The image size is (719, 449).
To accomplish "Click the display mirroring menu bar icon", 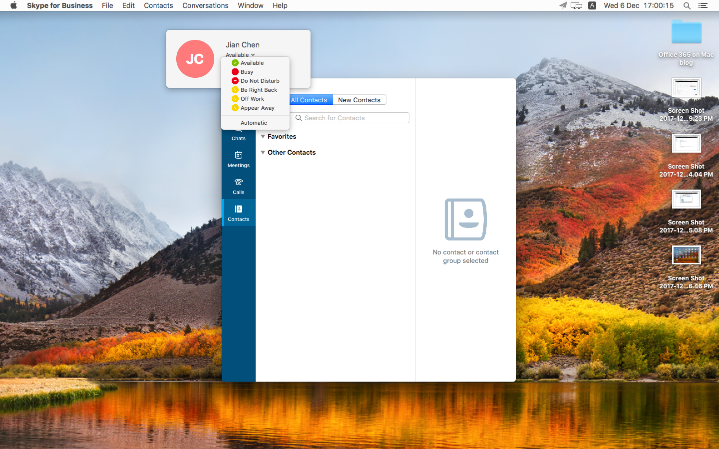I will [x=576, y=5].
